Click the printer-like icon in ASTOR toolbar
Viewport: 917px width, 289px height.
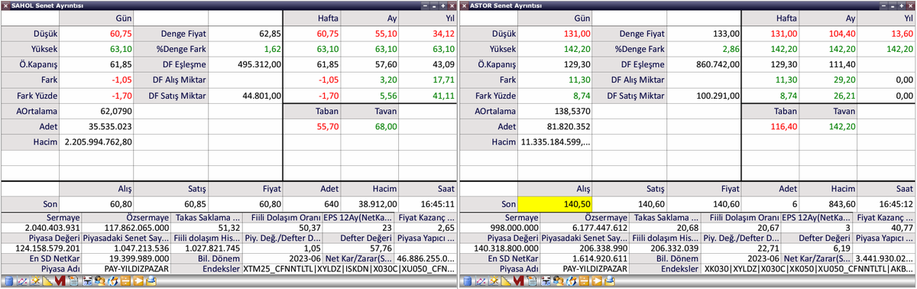point(546,281)
